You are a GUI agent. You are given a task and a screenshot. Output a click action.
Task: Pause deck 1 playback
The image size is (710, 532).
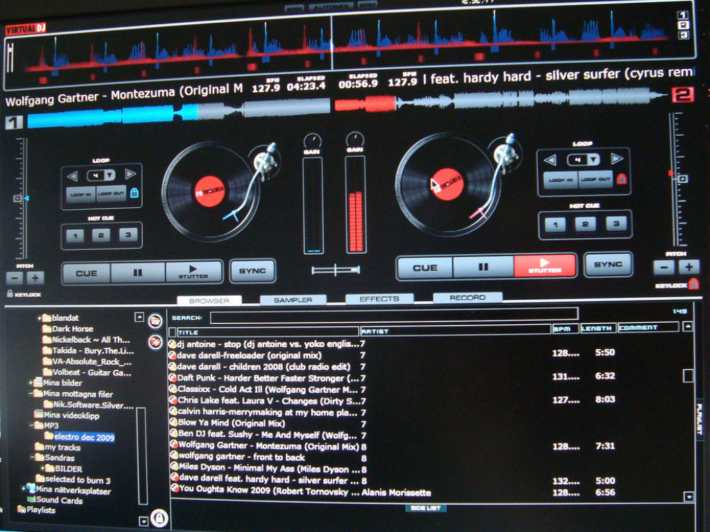coord(138,272)
